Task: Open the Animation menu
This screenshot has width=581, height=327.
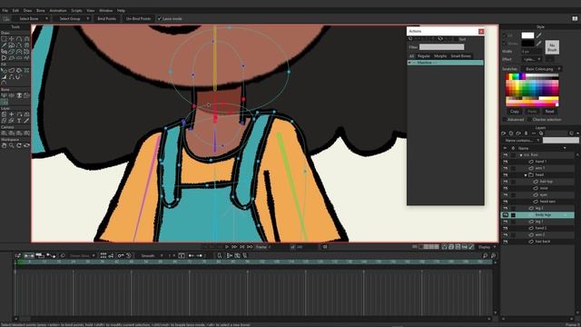Action: [x=58, y=11]
